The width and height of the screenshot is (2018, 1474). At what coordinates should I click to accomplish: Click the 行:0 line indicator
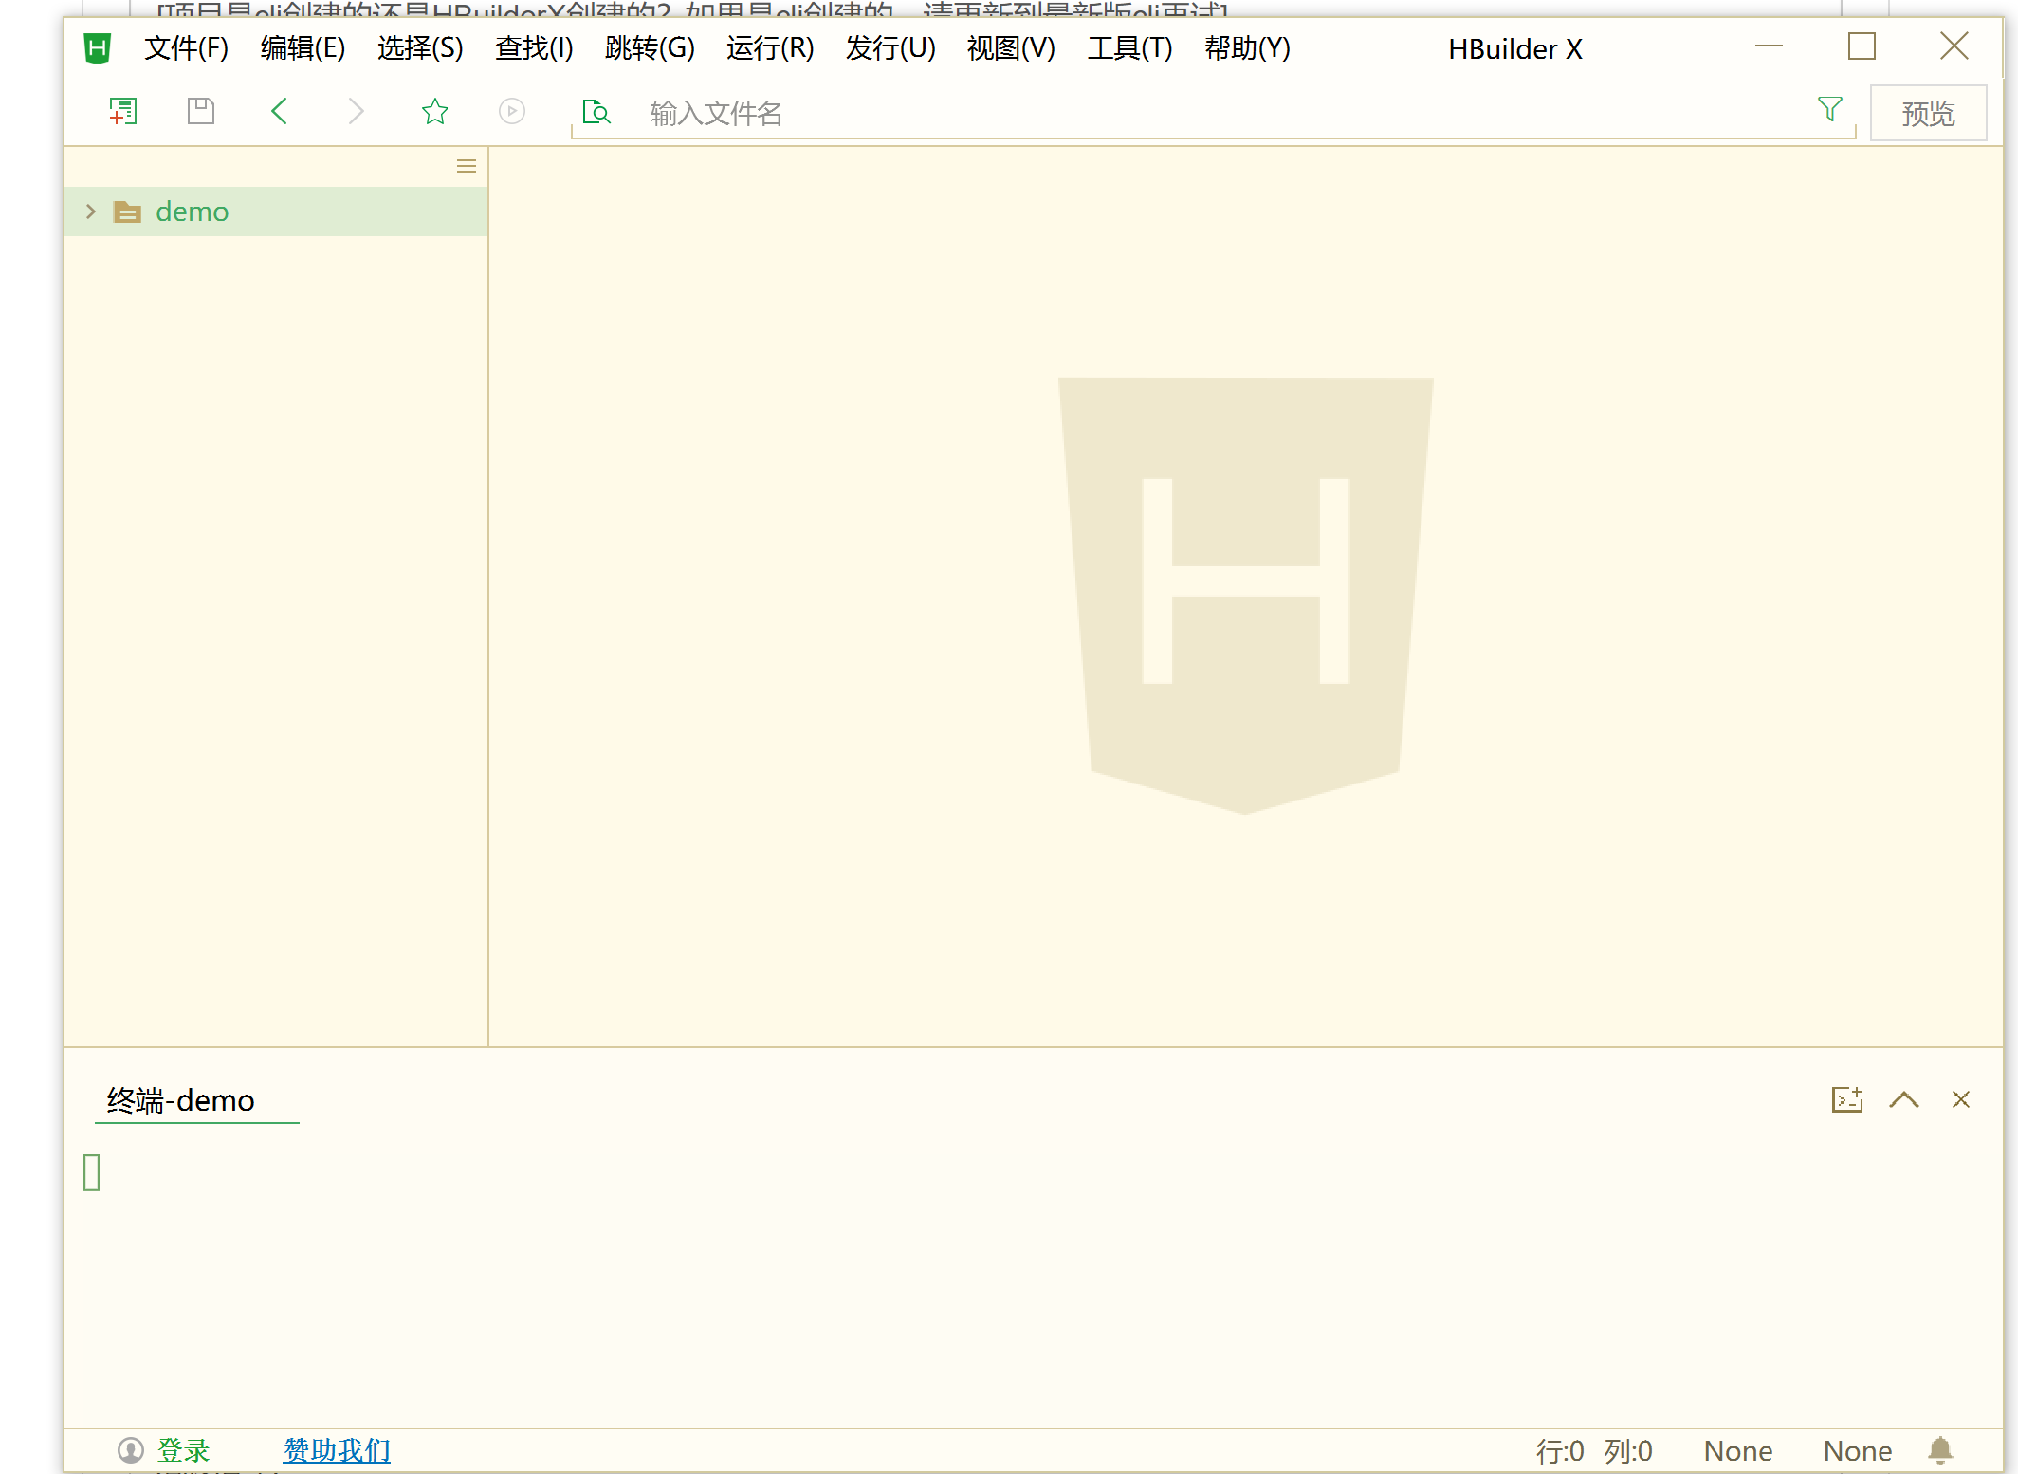click(x=1560, y=1451)
